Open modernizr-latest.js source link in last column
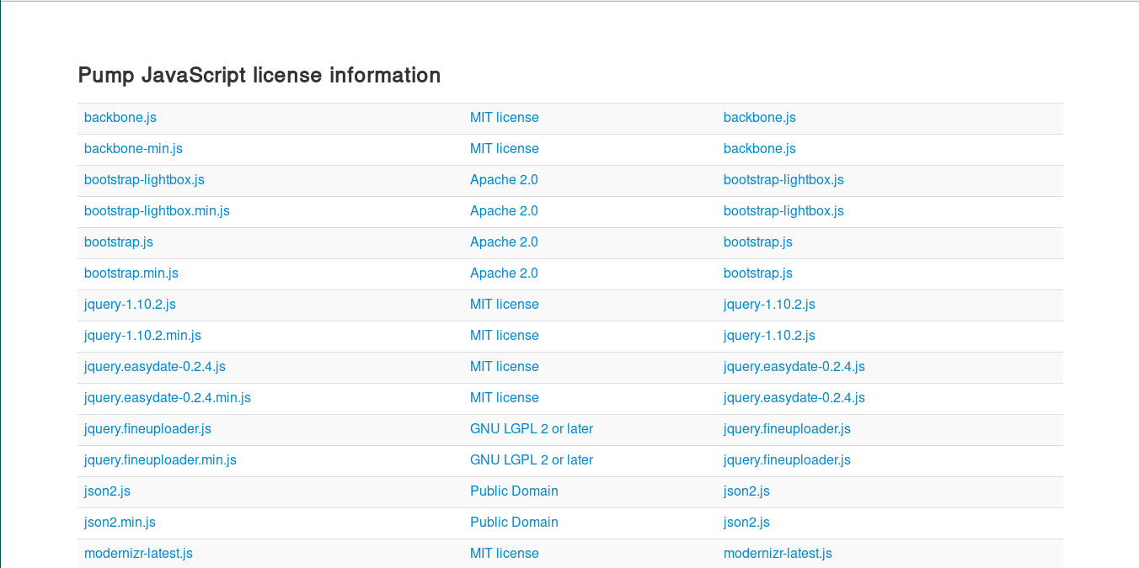 (x=778, y=554)
